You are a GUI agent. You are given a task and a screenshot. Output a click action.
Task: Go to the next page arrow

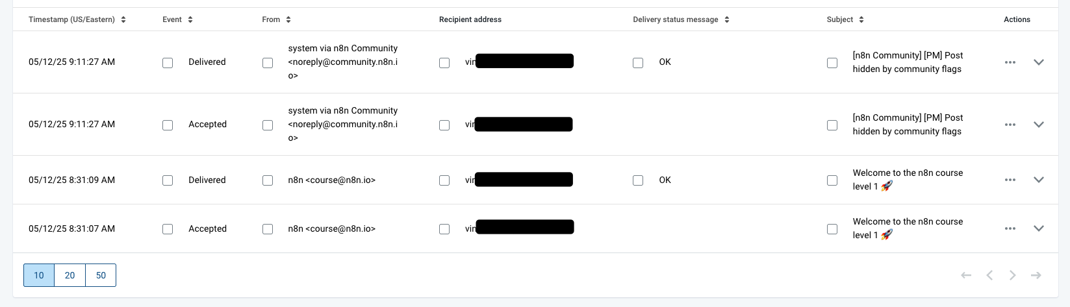click(x=1013, y=275)
